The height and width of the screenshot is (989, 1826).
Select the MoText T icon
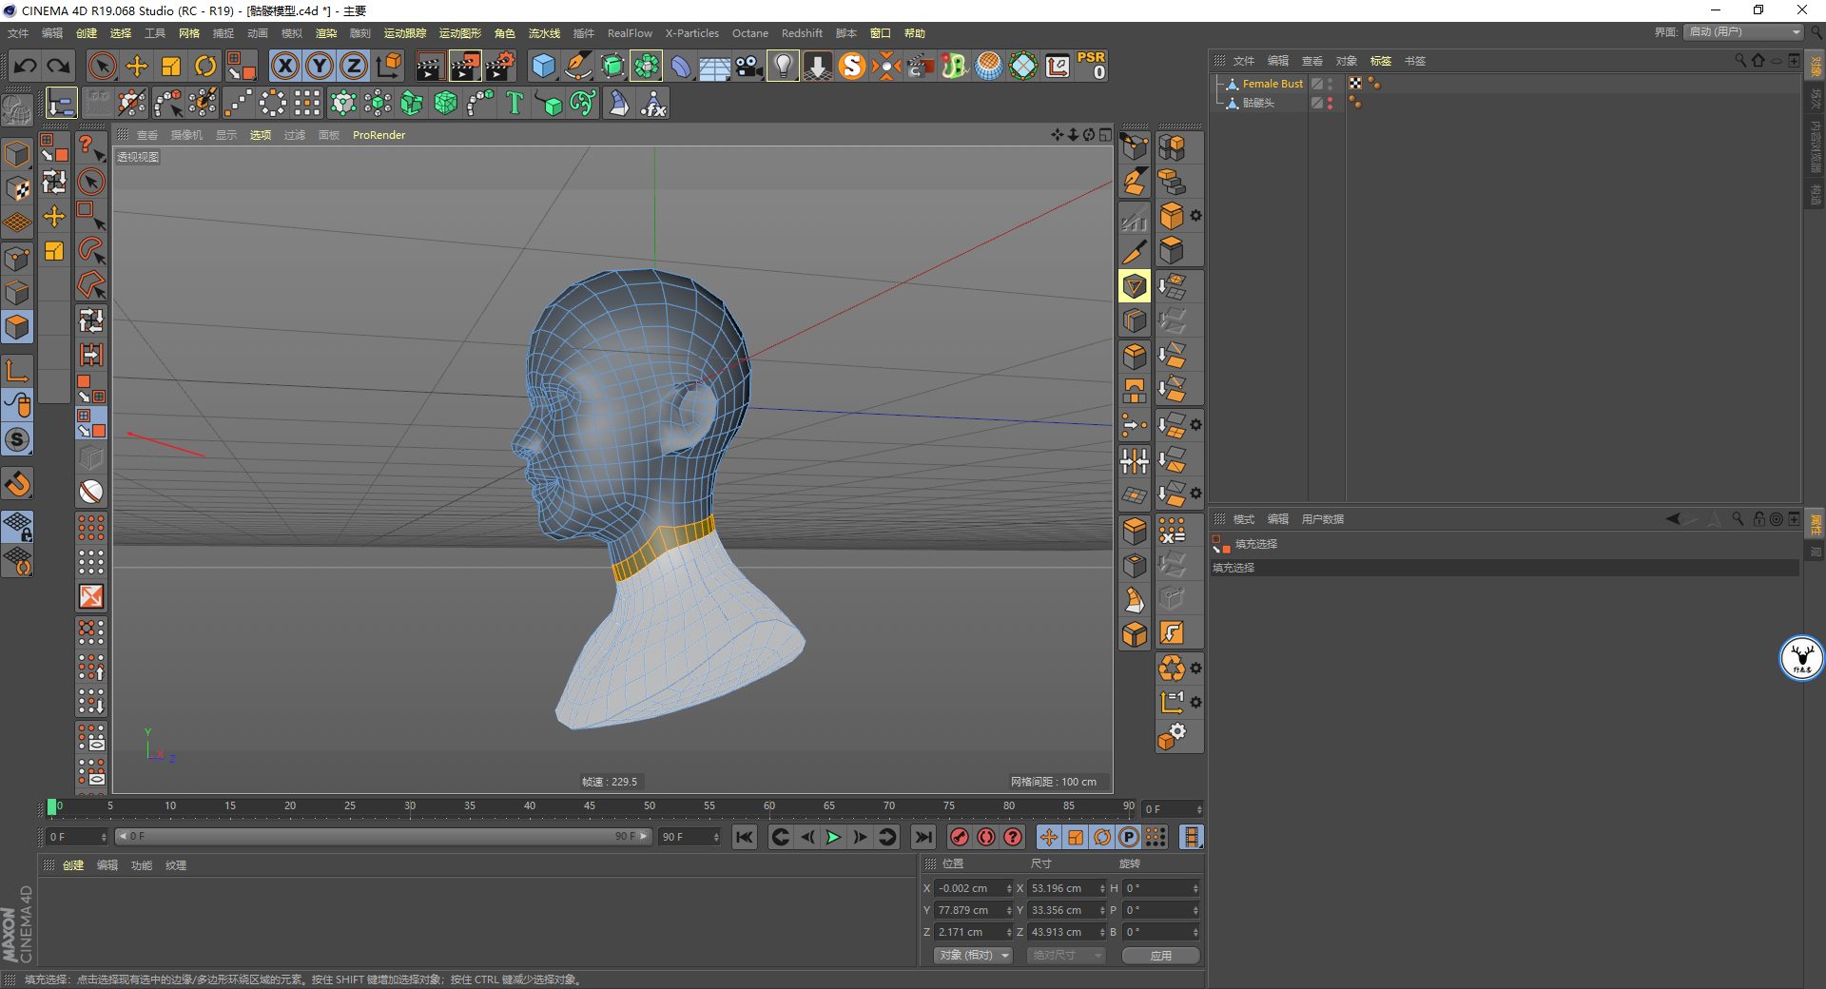click(515, 103)
